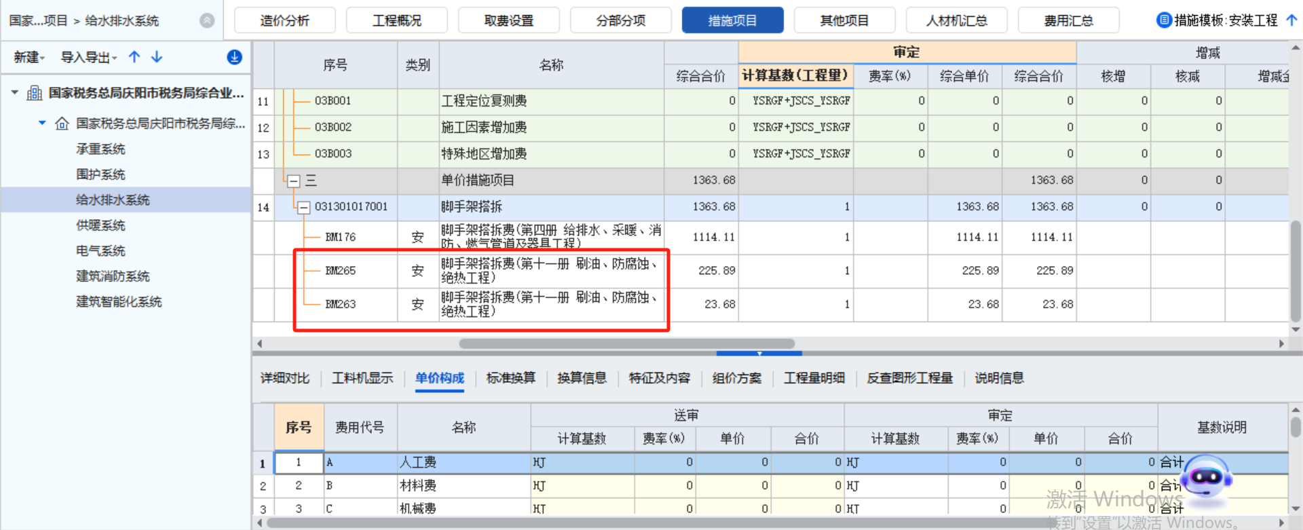This screenshot has width=1303, height=530.
Task: Click the up arrow beside 安装工程
Action: coord(1291,20)
